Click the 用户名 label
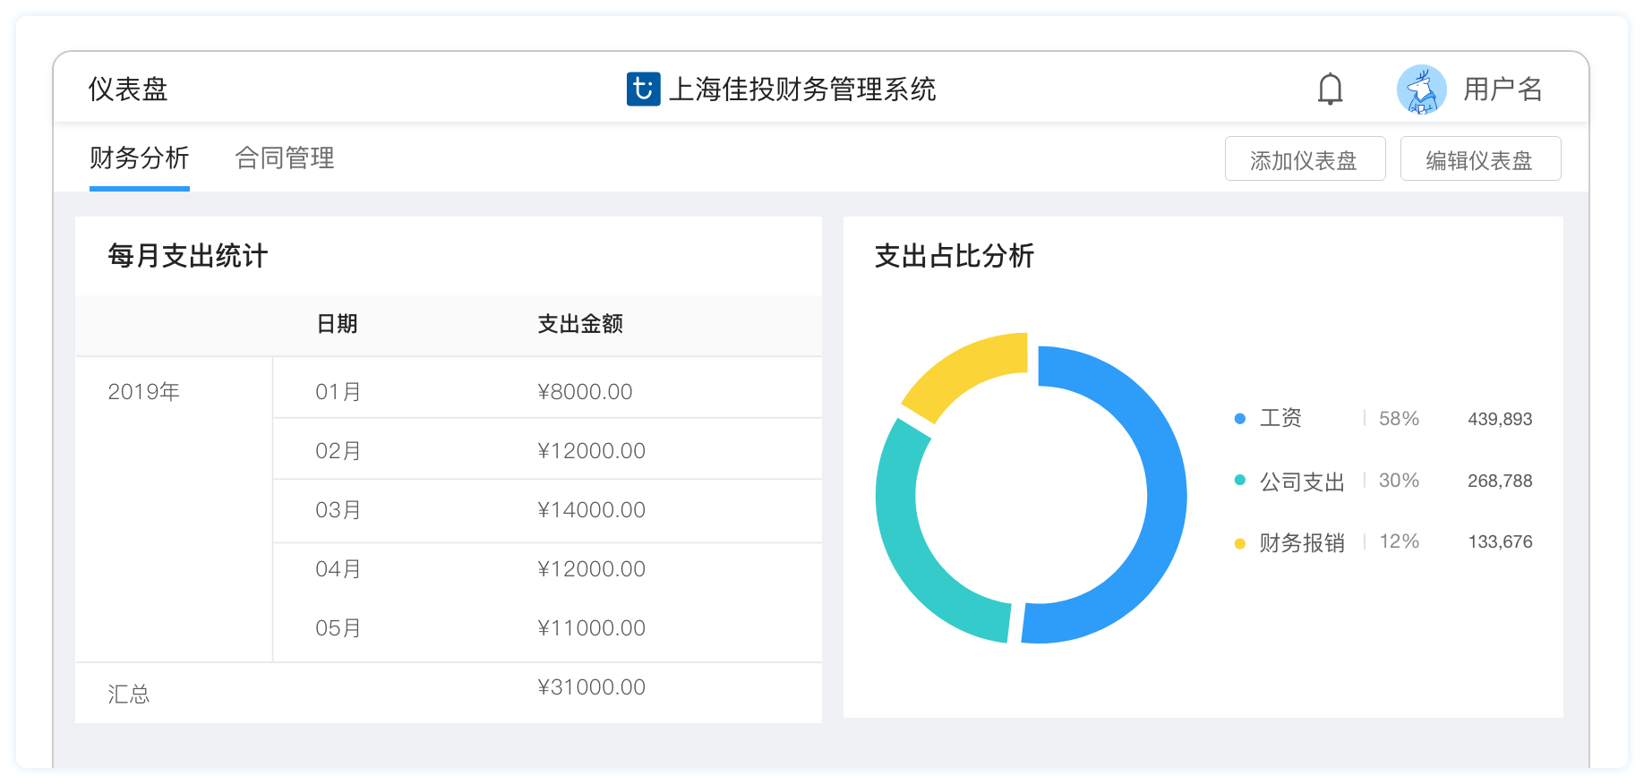The image size is (1644, 784). [1503, 89]
